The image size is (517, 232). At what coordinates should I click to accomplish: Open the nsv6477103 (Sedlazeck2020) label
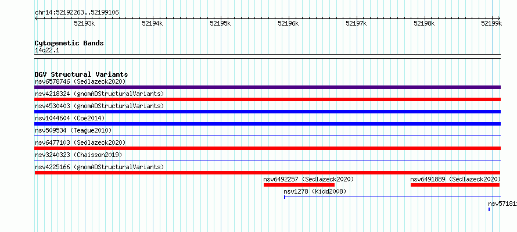point(80,142)
